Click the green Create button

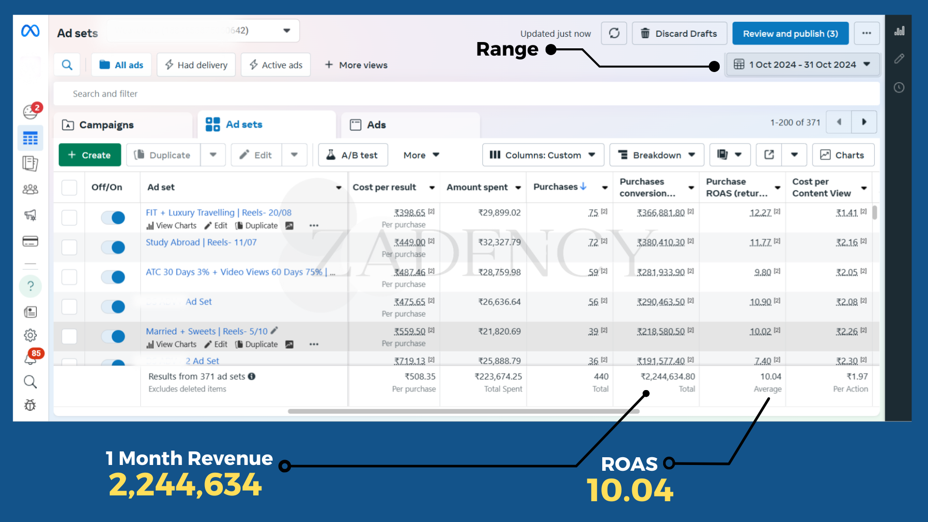90,155
